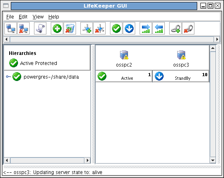The height and width of the screenshot is (178, 224).
Task: Click the StandBy resource cell on osspc3
Action: point(181,76)
